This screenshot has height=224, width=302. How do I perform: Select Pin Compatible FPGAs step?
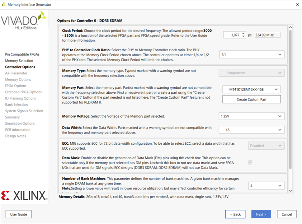(x=22, y=54)
